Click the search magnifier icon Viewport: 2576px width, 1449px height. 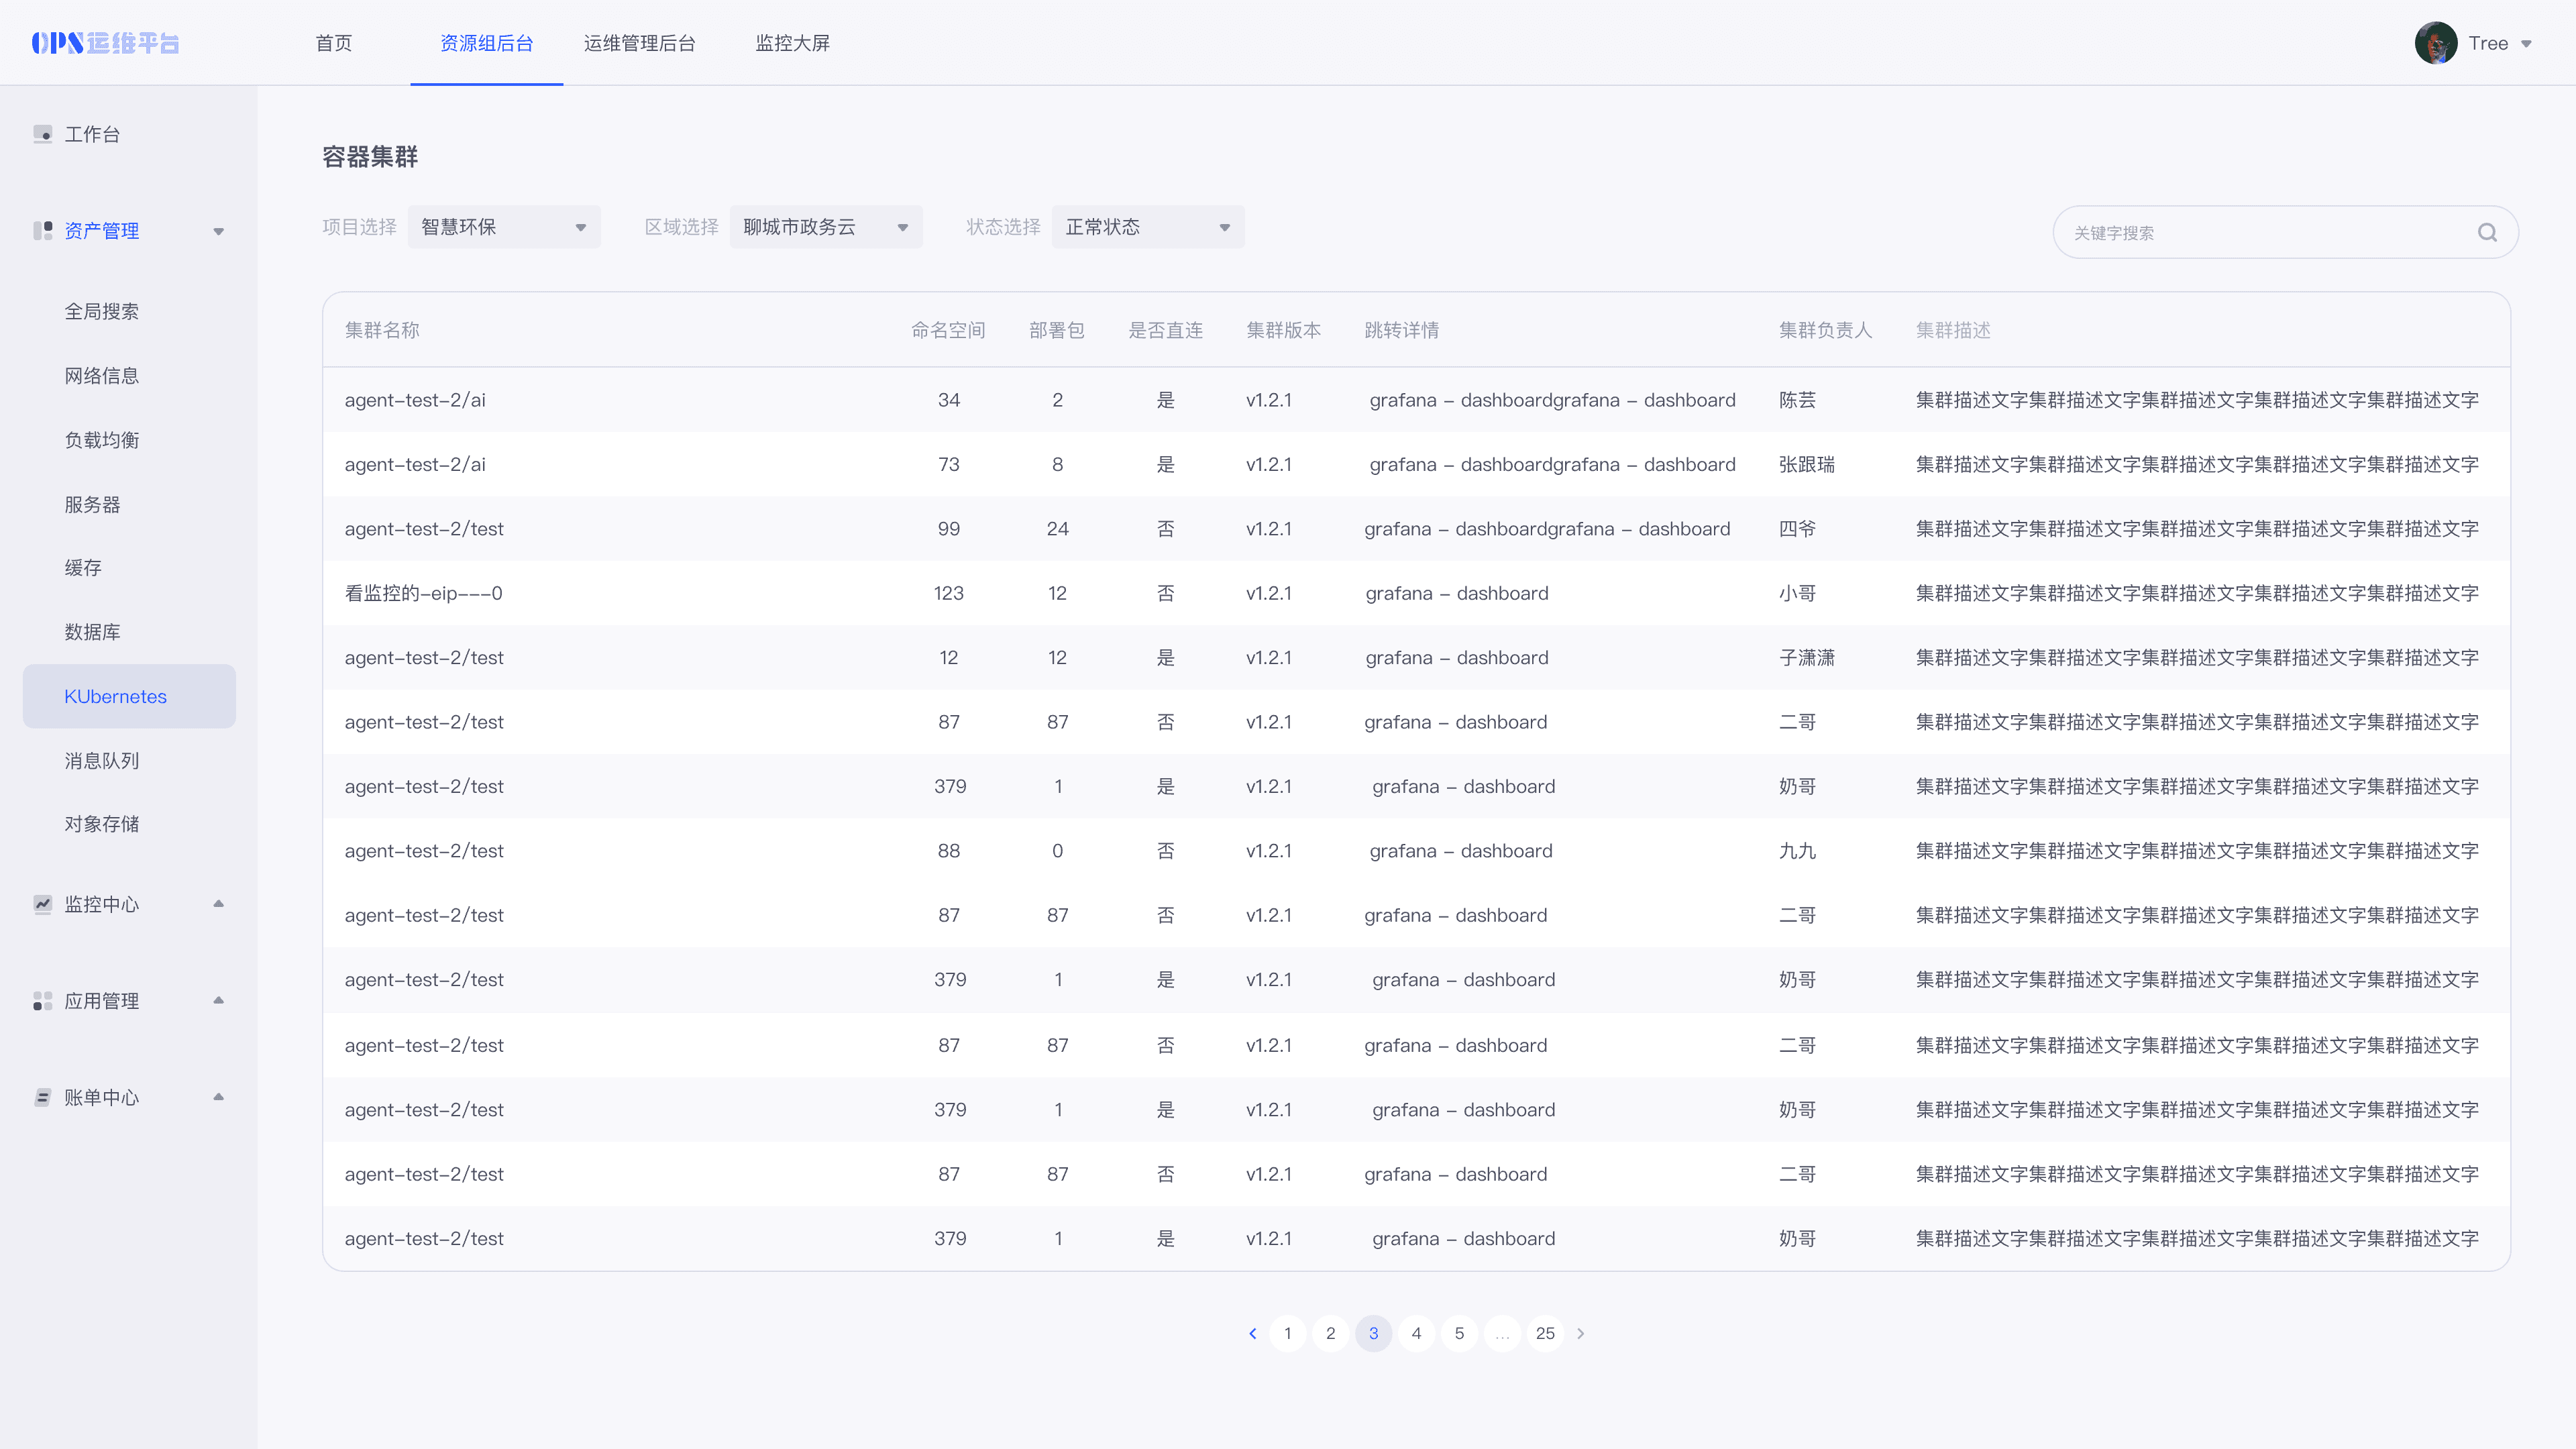point(2487,232)
